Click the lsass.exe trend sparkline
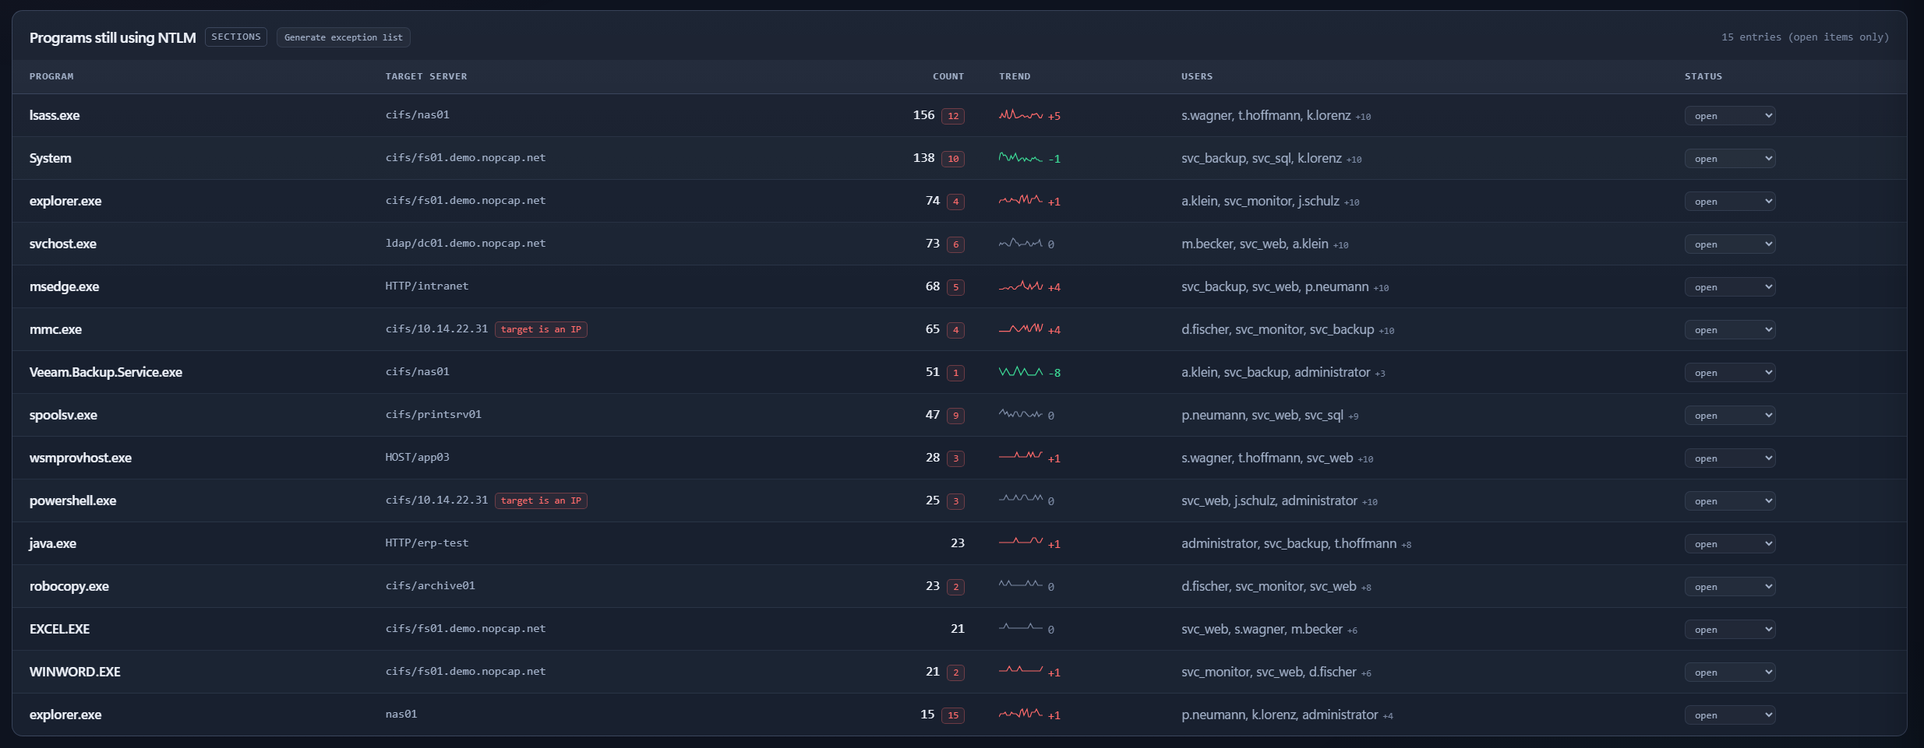Screen dimensions: 1924x748 (x=1021, y=115)
